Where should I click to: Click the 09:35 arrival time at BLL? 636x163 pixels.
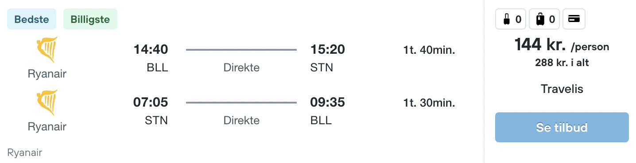pos(328,103)
